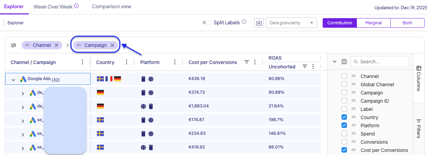Uncheck the Country column checkbox
Viewport: 427px width, 155px height.
tap(344, 117)
